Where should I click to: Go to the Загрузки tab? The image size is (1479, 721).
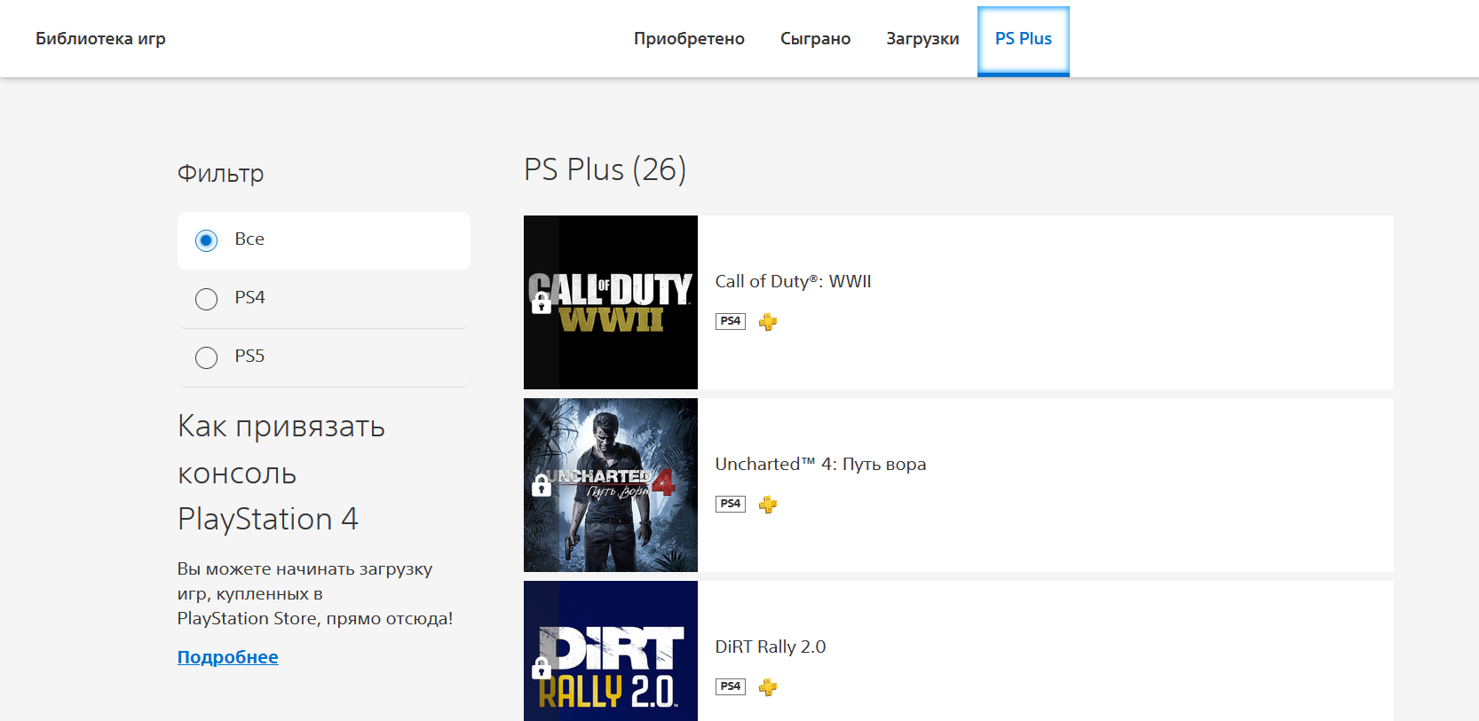click(922, 39)
